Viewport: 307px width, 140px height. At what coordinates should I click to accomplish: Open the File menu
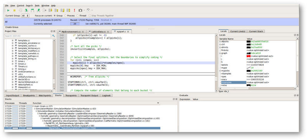pos(7,6)
